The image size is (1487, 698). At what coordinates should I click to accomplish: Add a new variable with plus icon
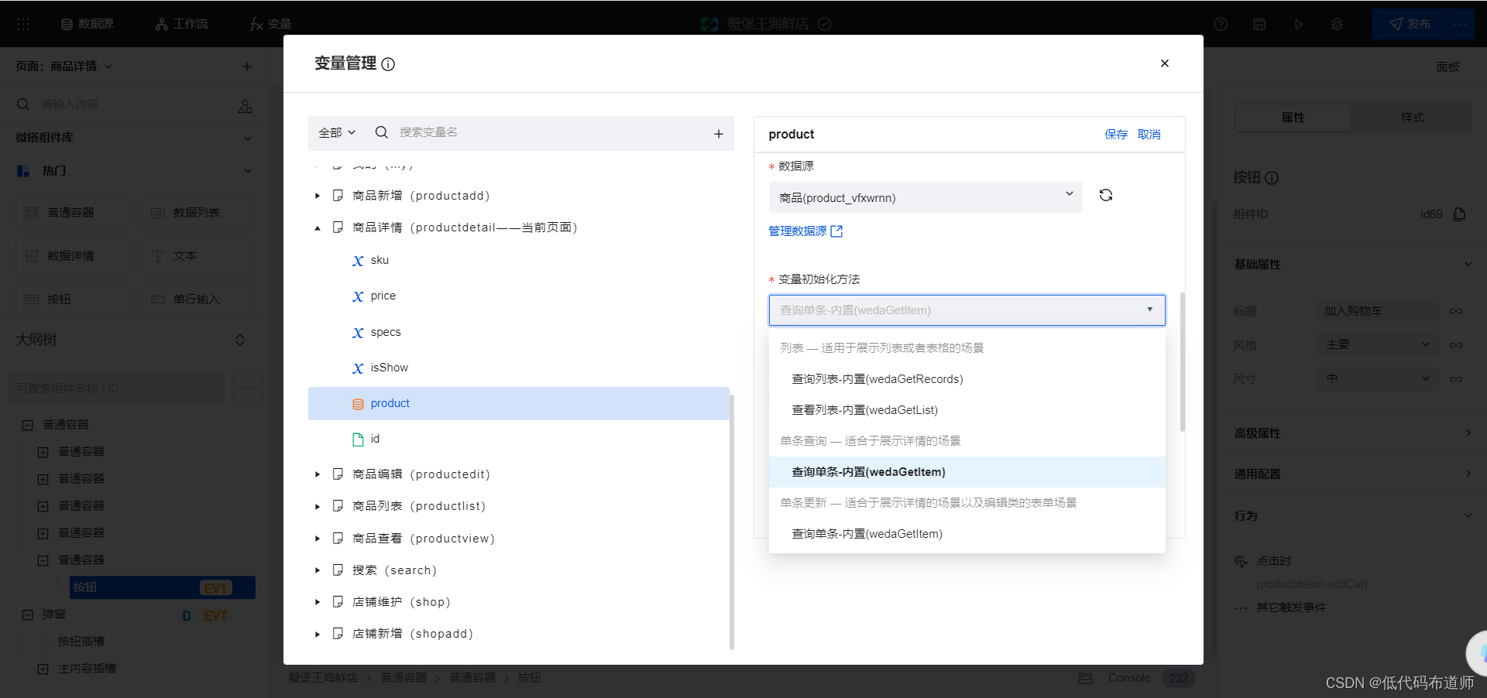[x=719, y=134]
